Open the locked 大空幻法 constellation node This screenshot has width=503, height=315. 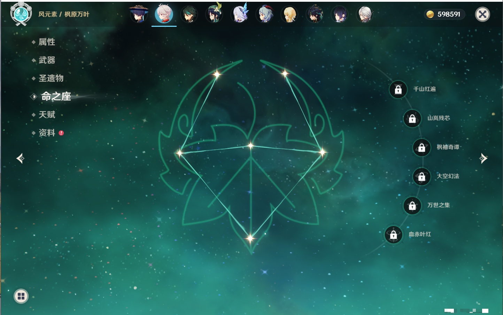(421, 176)
